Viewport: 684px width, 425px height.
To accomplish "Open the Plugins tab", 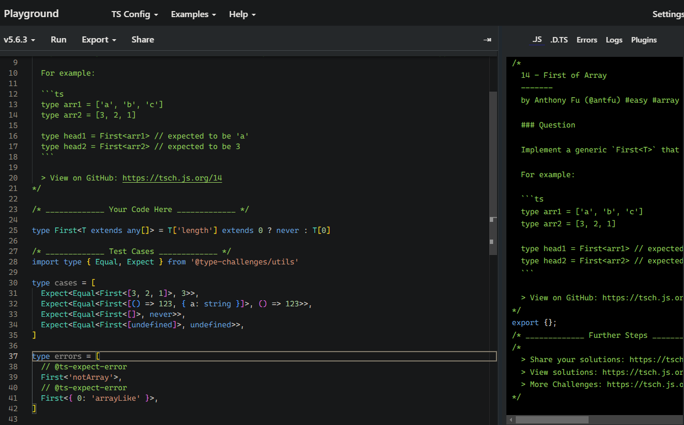I will [644, 40].
